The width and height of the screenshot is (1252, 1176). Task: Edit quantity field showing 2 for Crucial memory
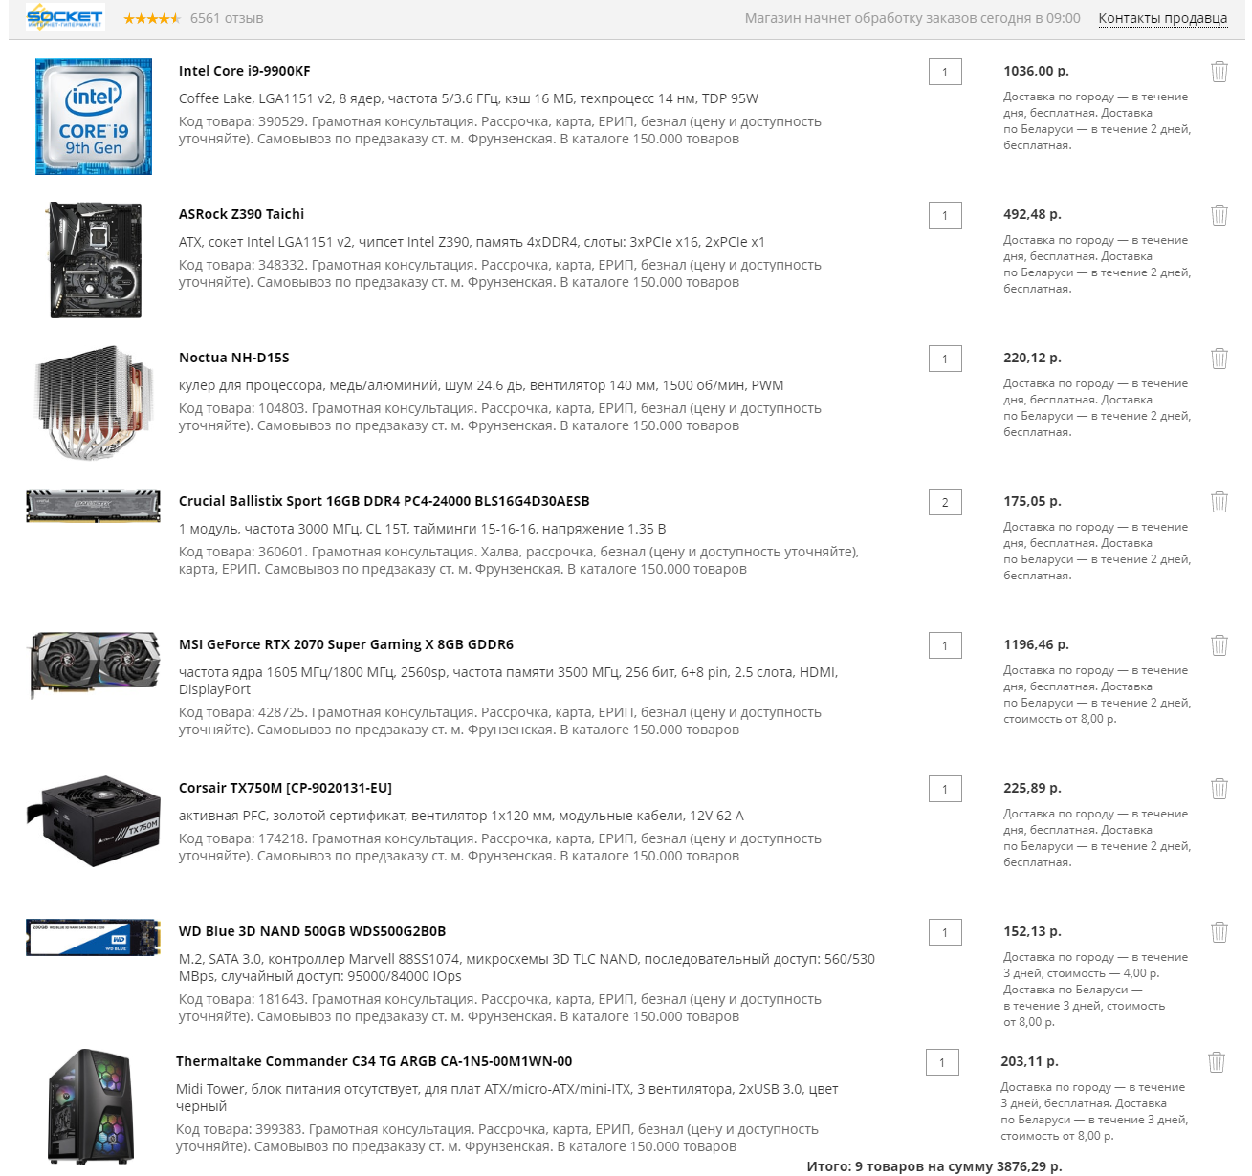(945, 502)
